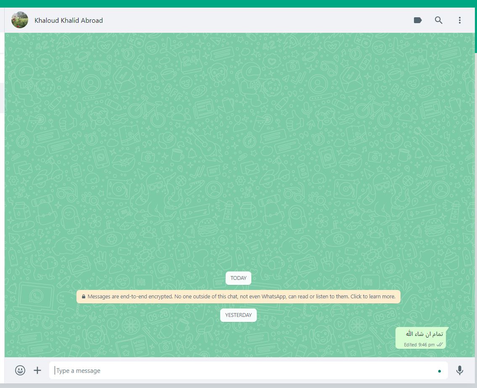Search messages with the magnifier icon
The image size is (477, 388).
pyautogui.click(x=438, y=20)
